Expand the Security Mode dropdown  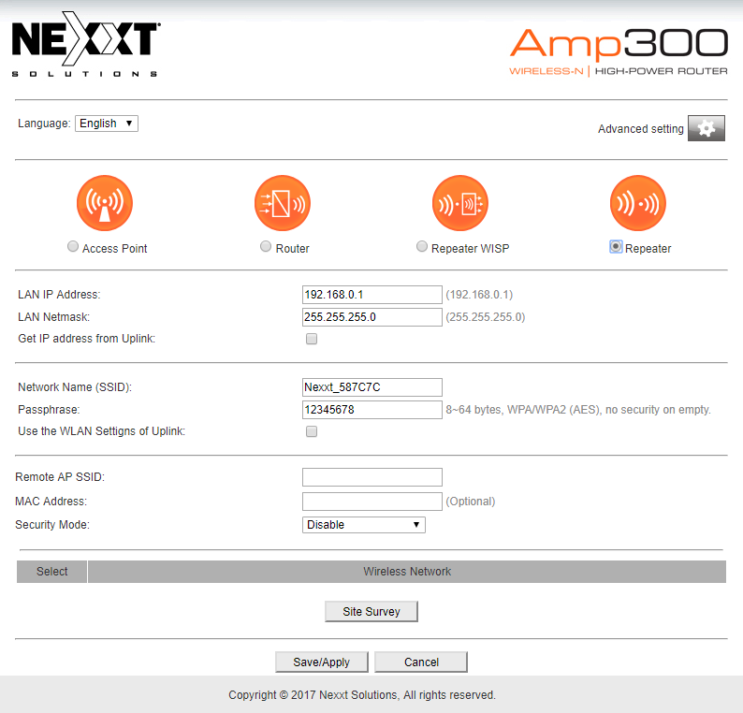coord(364,525)
